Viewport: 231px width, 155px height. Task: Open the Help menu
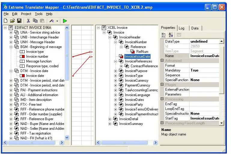coord(49,14)
